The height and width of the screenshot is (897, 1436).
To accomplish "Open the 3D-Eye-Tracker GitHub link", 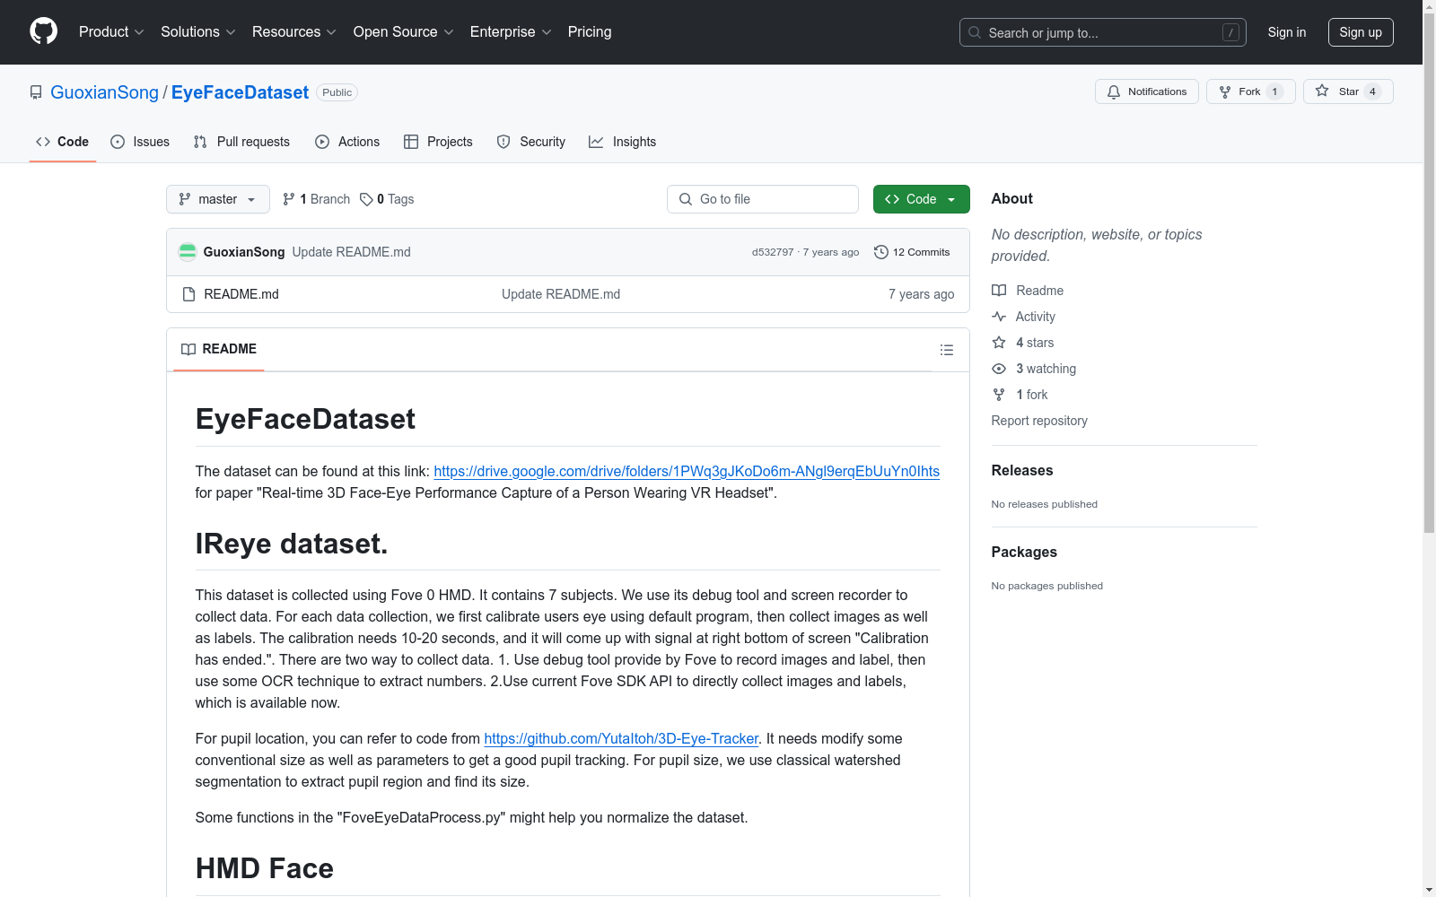I will coord(621,738).
